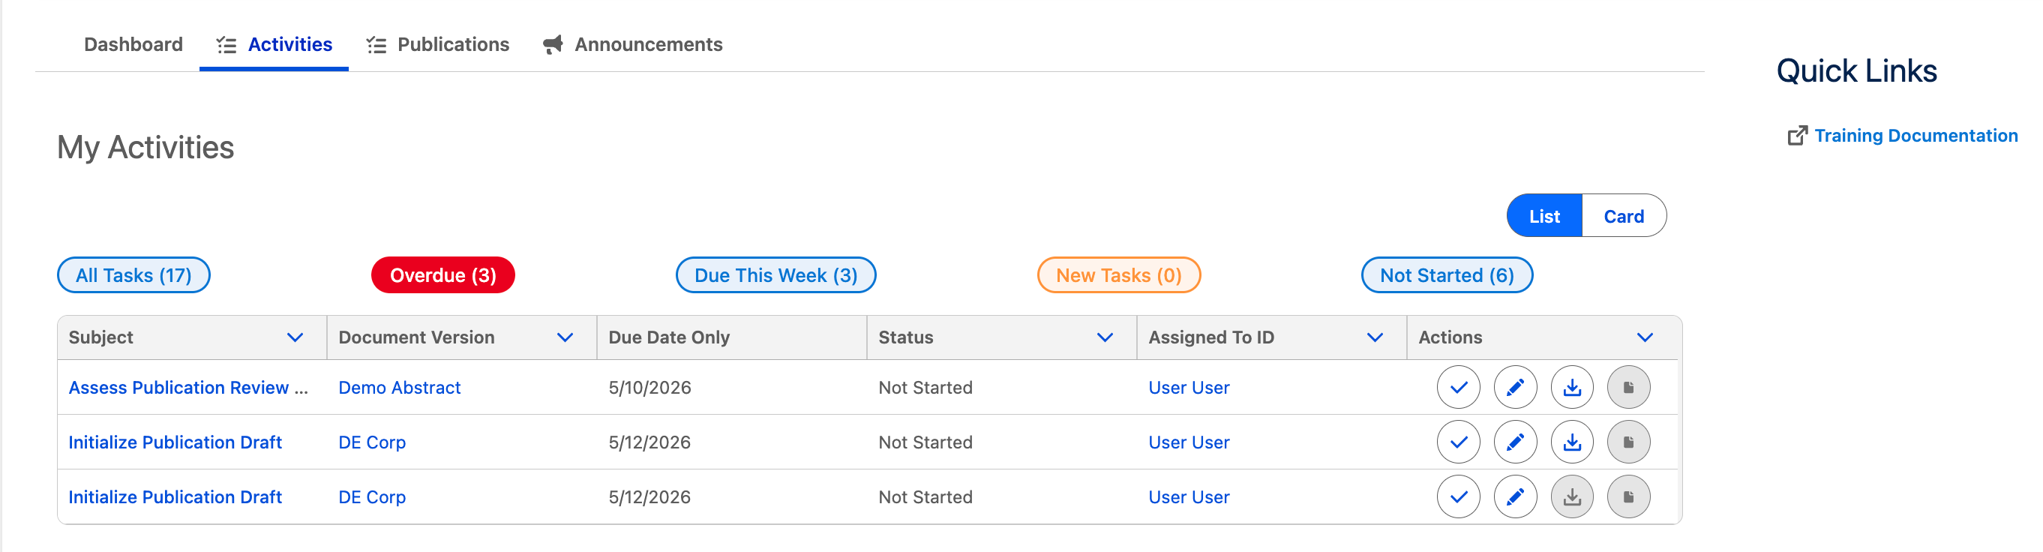This screenshot has height=552, width=2043.
Task: Mark Assess Publication Review task complete checkmark
Action: tap(1458, 387)
